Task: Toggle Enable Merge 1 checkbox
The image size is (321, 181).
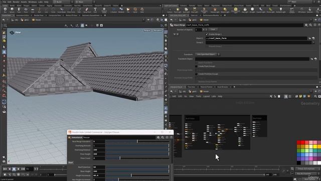Action: pyautogui.click(x=207, y=34)
